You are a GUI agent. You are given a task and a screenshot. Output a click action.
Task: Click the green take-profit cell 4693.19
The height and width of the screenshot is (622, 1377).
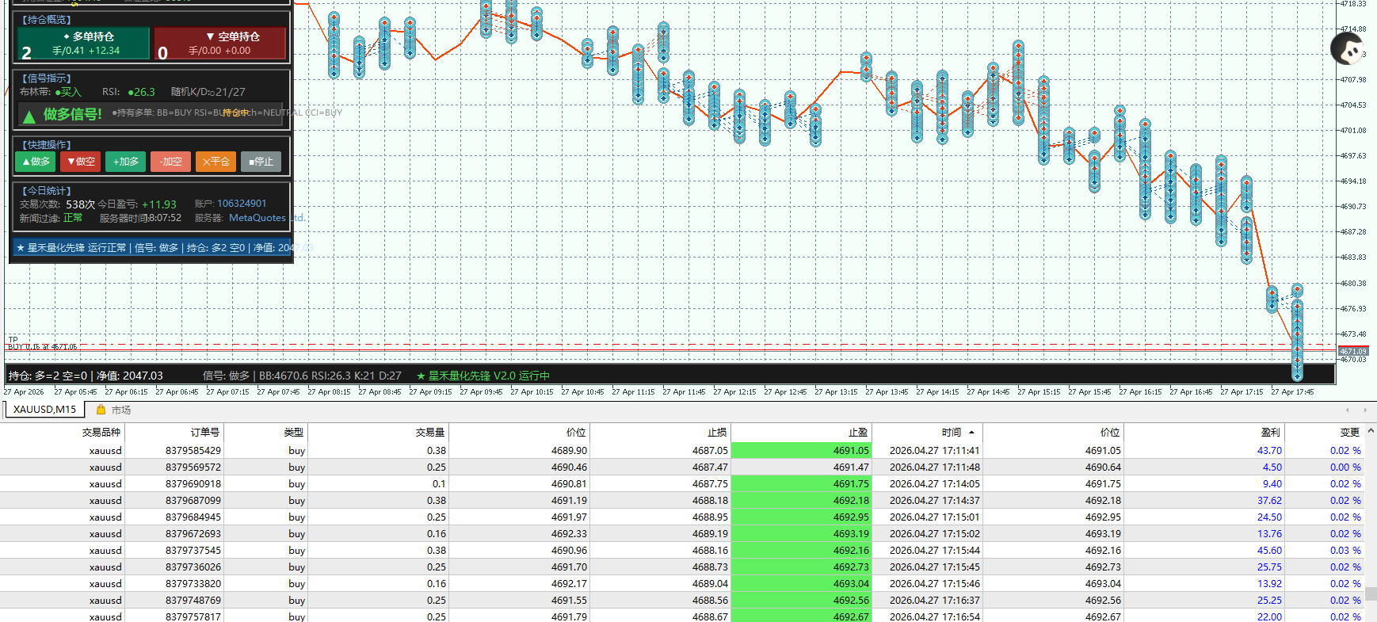point(850,533)
